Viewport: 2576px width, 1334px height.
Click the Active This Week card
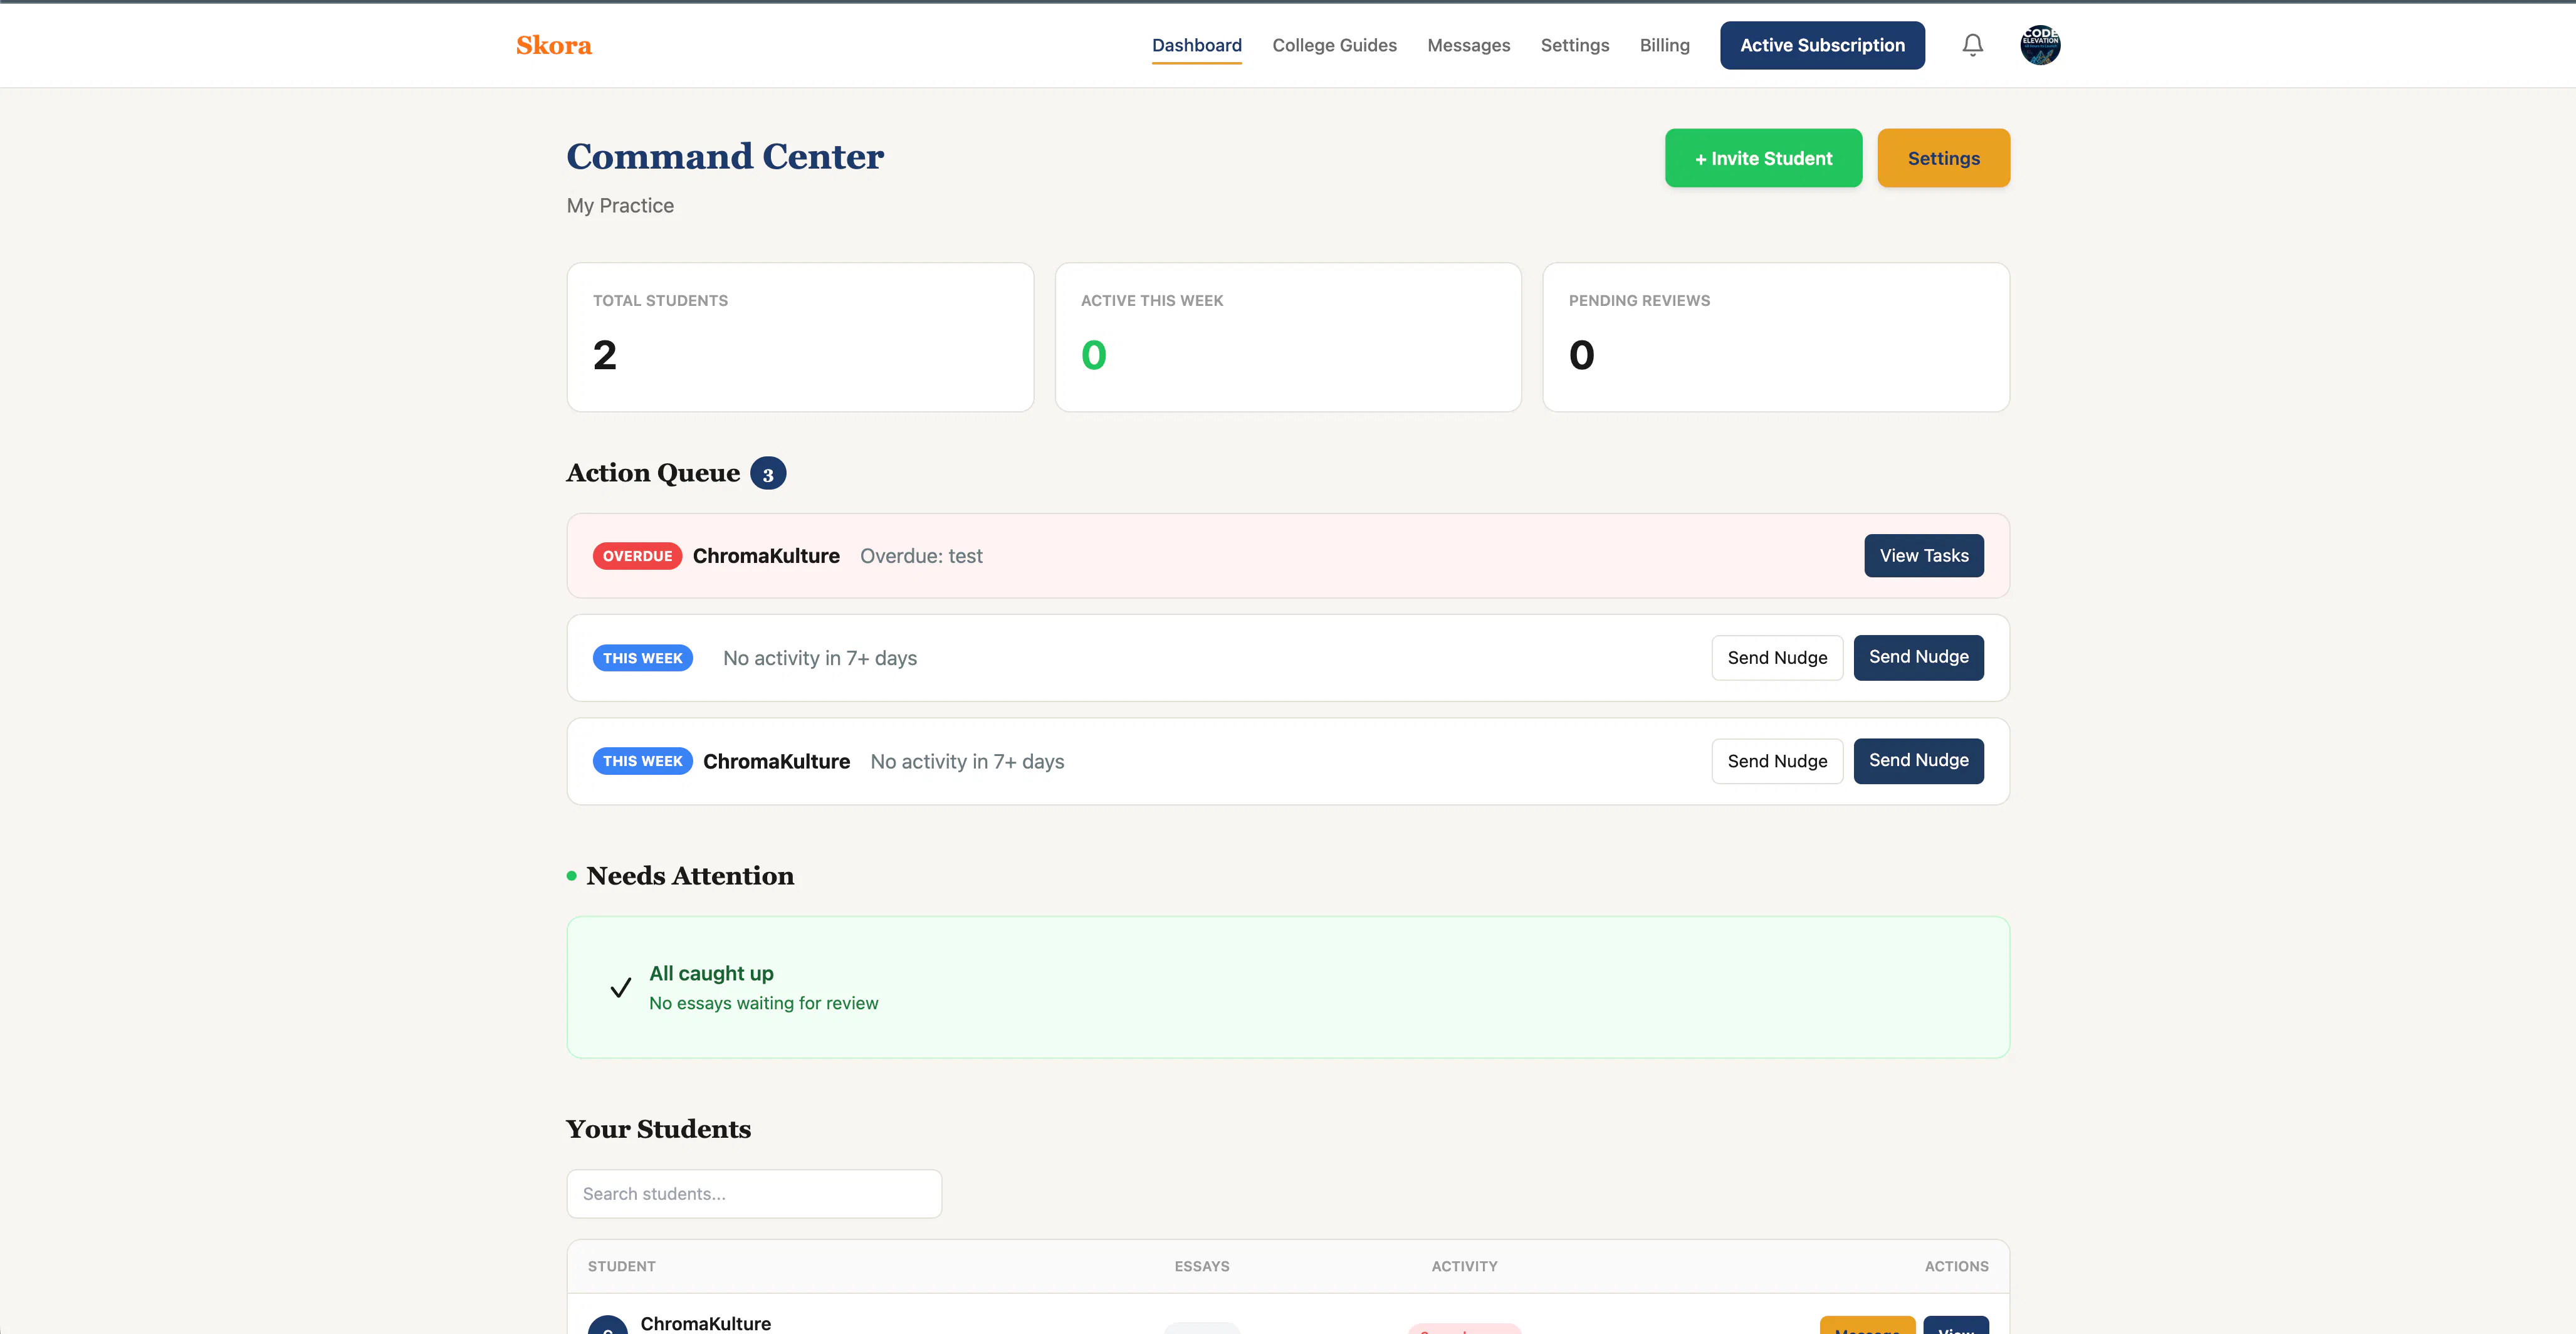tap(1288, 337)
